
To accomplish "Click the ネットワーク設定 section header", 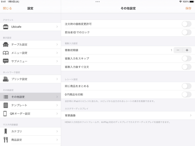I will tap(11, 72).
